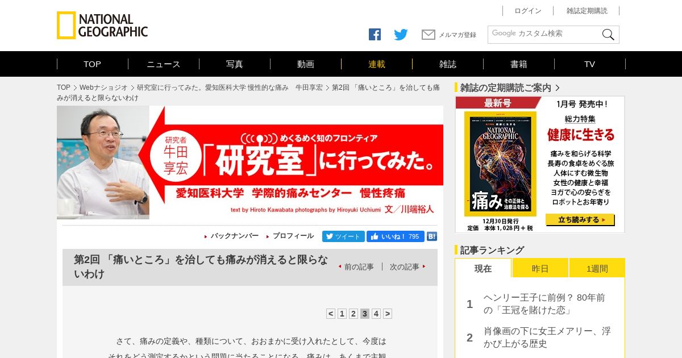Open ranking article ヘンリー王子に前例？
The height and width of the screenshot is (358, 682).
[544, 304]
